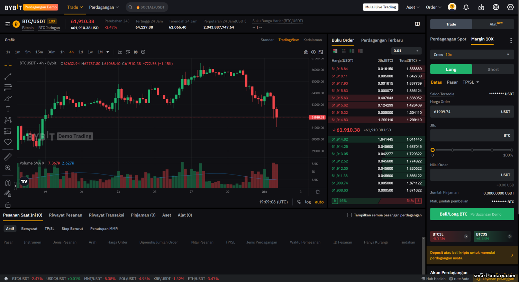This screenshot has width=519, height=282.
Task: Switch to Short order side
Action: tap(493, 69)
